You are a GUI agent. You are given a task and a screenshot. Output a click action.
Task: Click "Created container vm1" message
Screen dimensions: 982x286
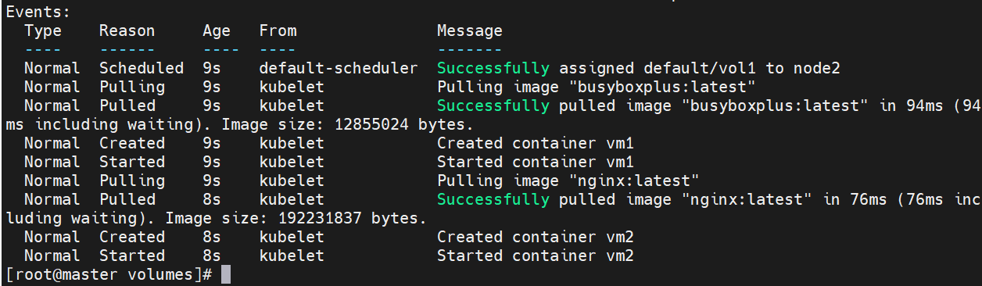click(x=535, y=144)
